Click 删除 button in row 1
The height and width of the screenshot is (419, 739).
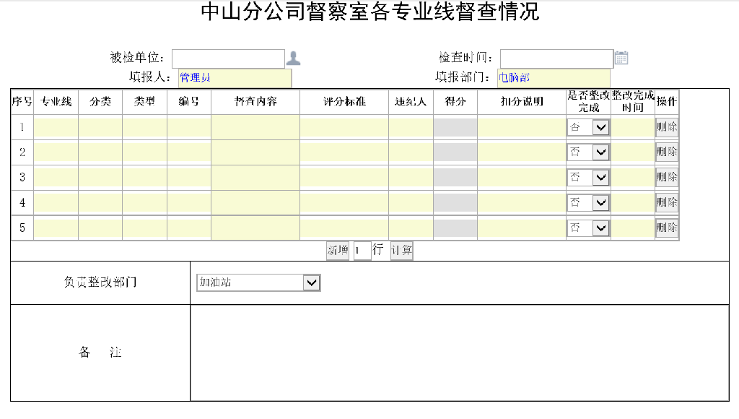[x=667, y=127]
